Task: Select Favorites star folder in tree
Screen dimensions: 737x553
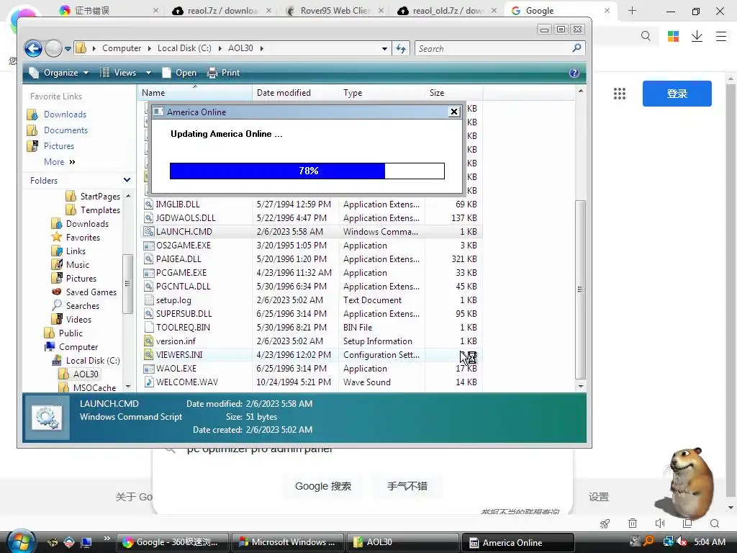Action: pos(83,238)
